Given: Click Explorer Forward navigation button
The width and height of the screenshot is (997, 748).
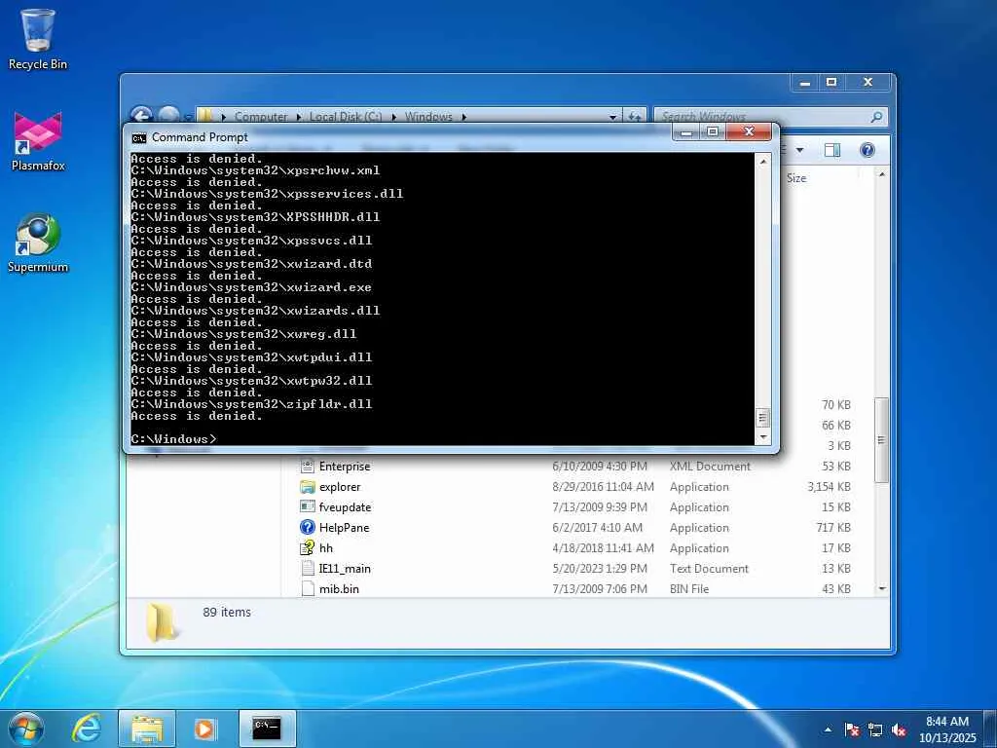Looking at the screenshot, I should [x=167, y=115].
